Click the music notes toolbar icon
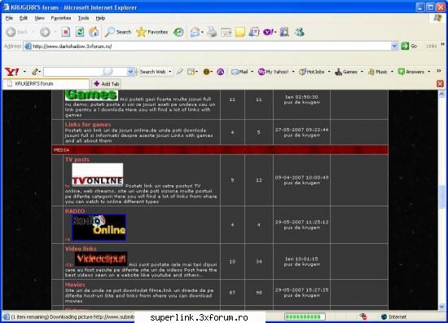 [254, 32]
